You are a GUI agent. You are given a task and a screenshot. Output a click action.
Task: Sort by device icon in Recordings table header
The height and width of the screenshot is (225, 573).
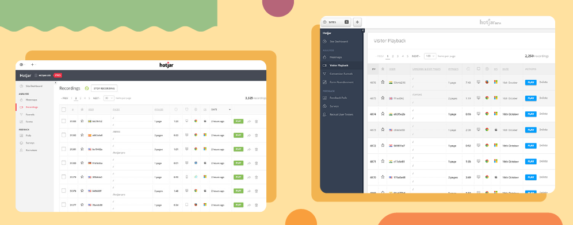(186, 110)
